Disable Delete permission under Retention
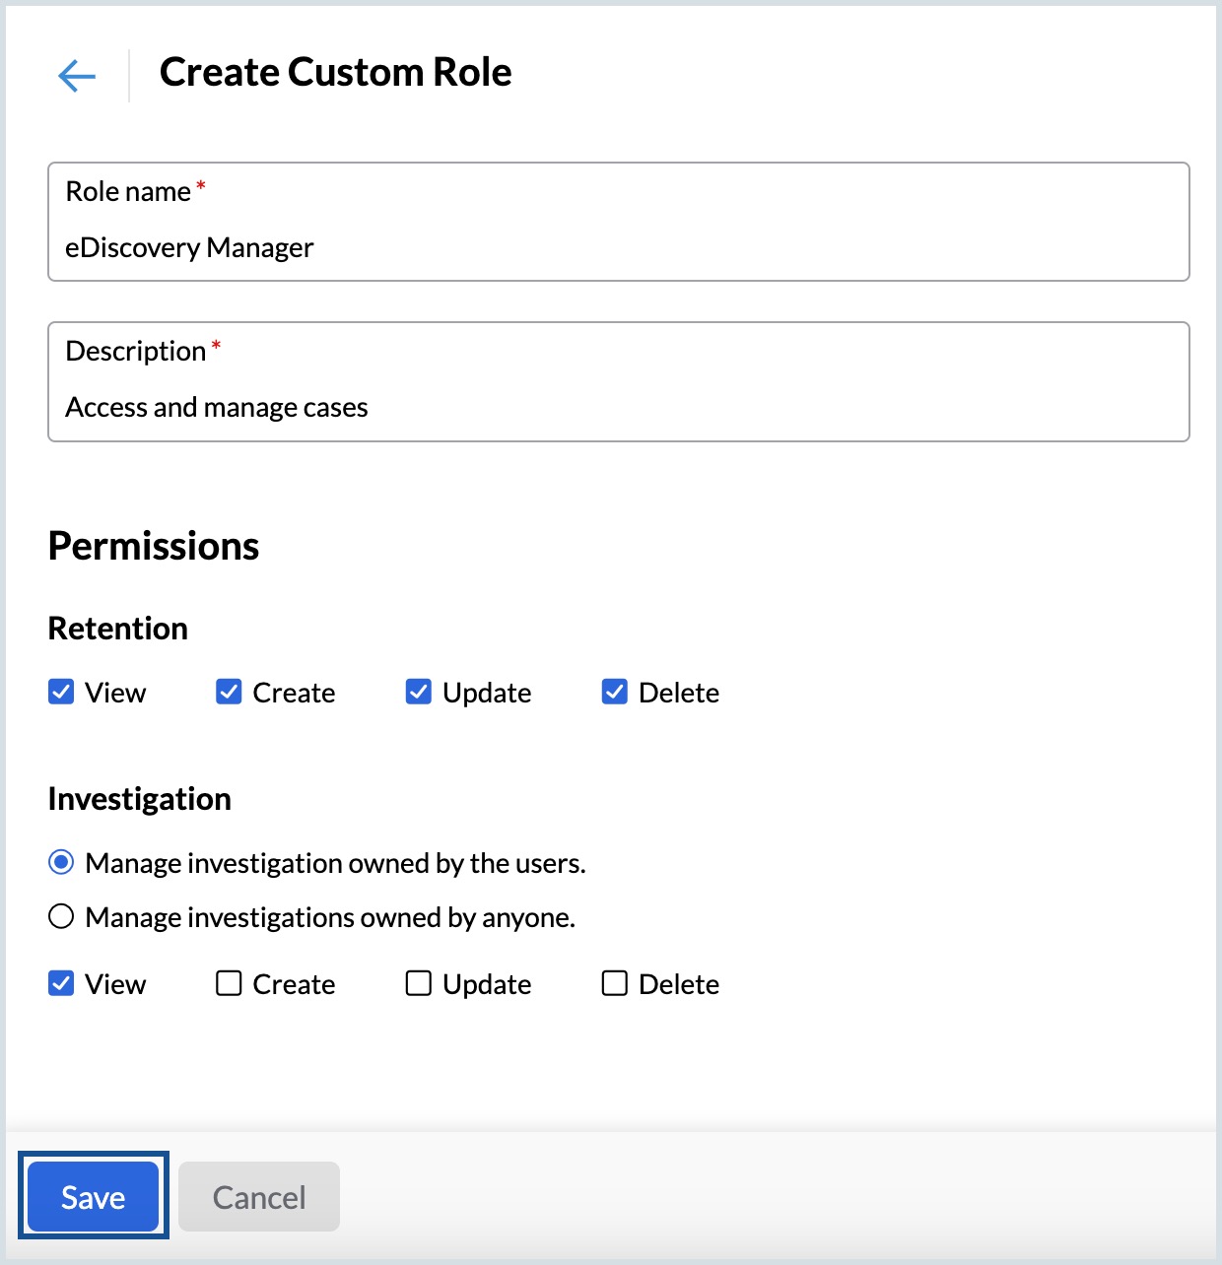This screenshot has width=1222, height=1265. point(613,692)
